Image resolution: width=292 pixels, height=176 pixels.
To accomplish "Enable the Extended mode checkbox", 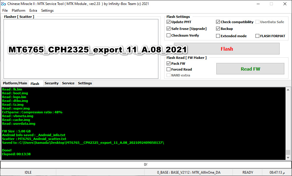I will point(218,35).
